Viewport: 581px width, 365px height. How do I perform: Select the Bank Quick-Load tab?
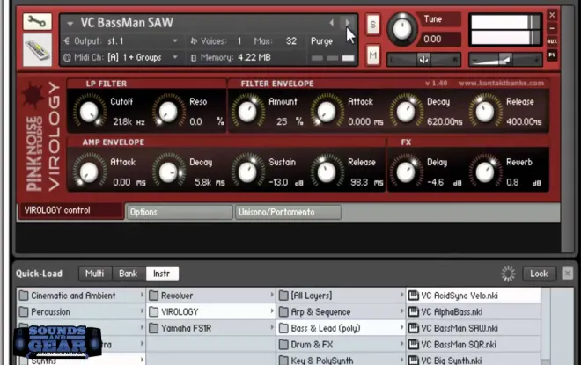click(129, 274)
